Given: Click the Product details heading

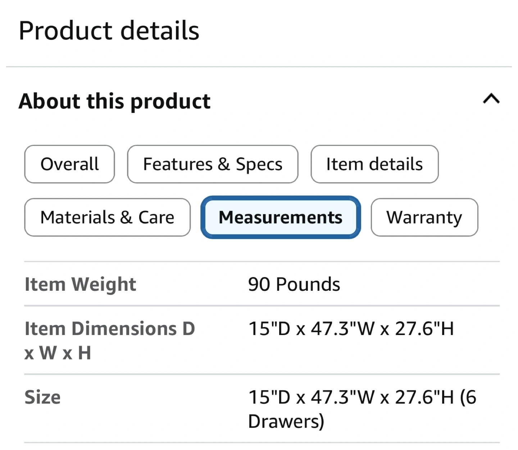Looking at the screenshot, I should (109, 31).
